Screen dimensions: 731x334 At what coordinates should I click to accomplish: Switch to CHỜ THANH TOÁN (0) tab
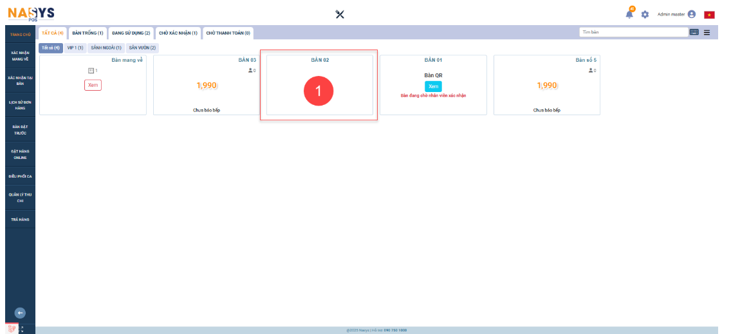228,33
